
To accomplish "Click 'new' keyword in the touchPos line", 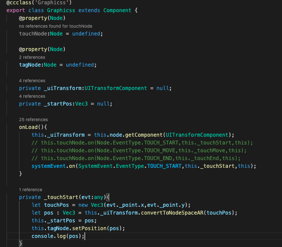I will coord(83,205).
